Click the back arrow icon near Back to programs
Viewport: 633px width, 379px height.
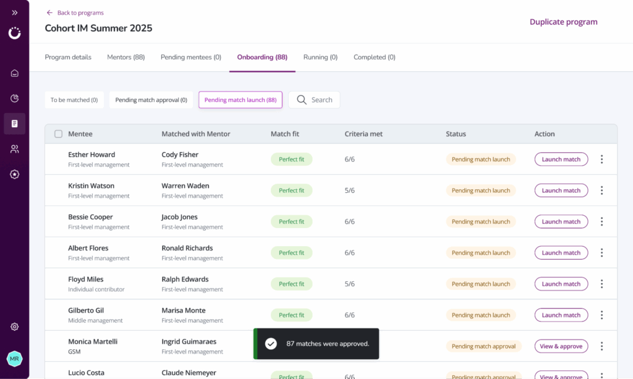click(x=49, y=12)
